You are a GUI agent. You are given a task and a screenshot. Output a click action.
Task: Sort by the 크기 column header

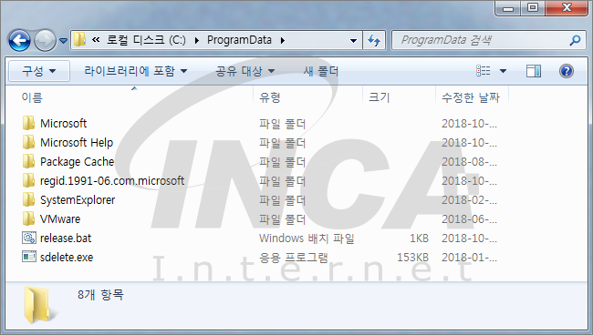[x=380, y=97]
